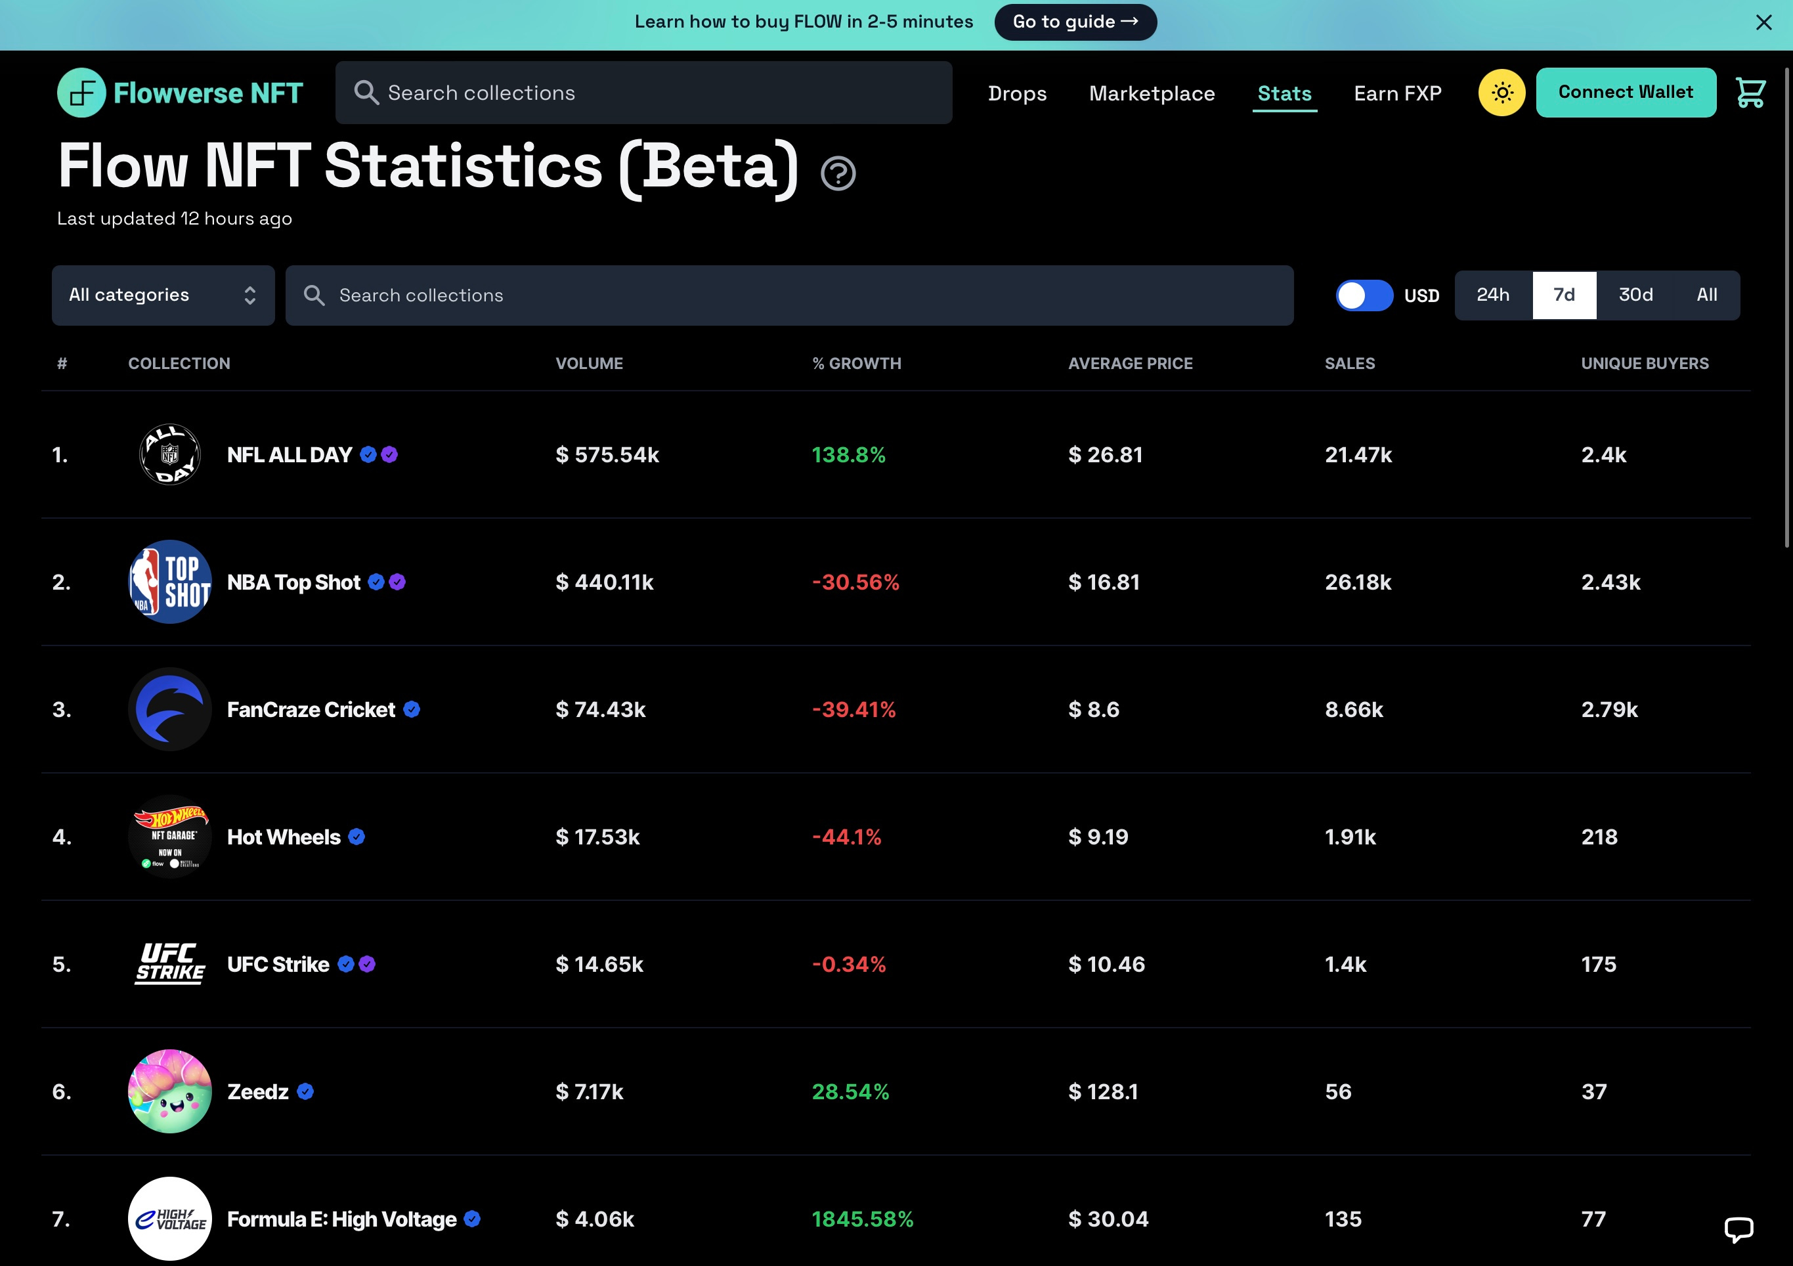Image resolution: width=1793 pixels, height=1266 pixels.
Task: Open the Drops menu item
Action: (x=1017, y=94)
